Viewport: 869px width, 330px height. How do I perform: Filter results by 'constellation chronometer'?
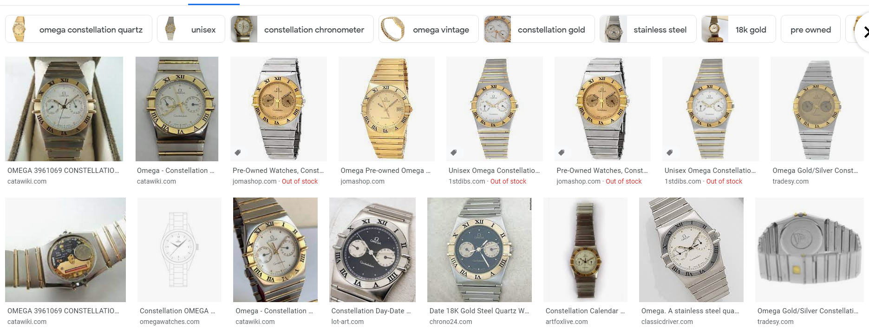coord(302,29)
